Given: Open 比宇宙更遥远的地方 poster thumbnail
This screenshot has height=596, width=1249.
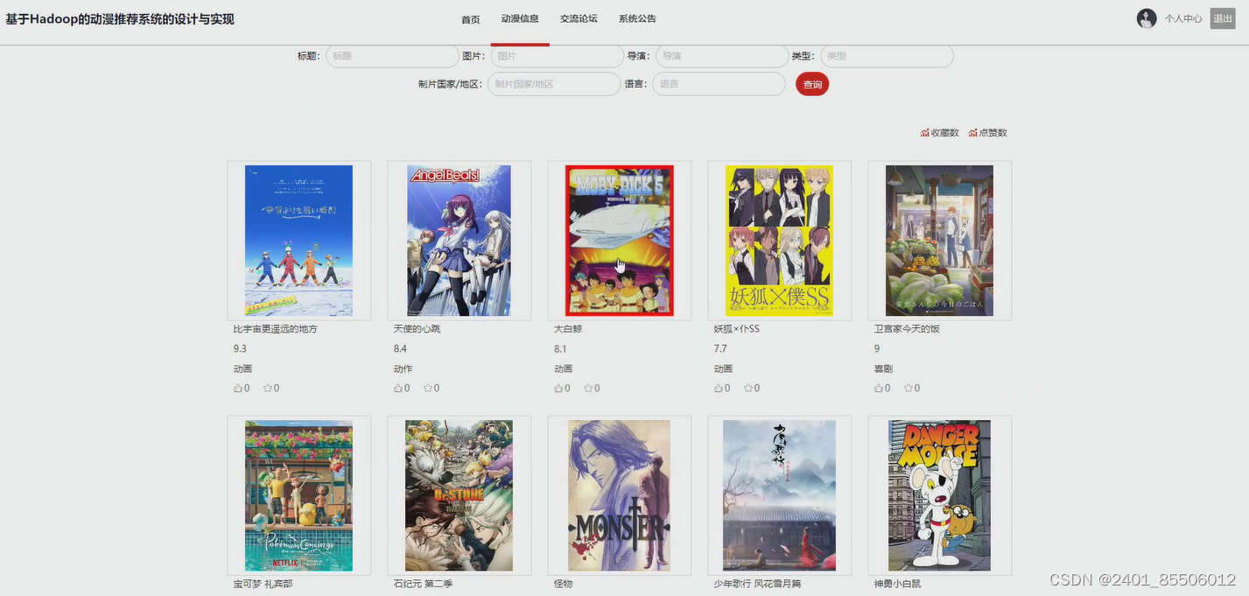Looking at the screenshot, I should coord(298,241).
